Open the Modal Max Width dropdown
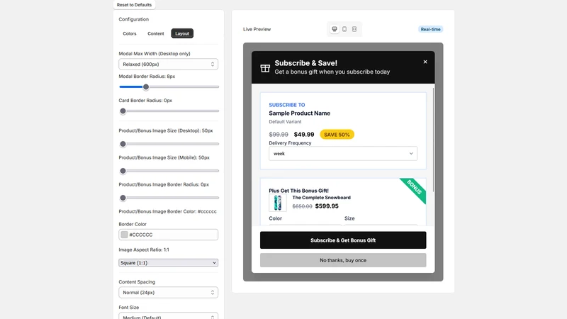The width and height of the screenshot is (567, 319). (x=168, y=65)
